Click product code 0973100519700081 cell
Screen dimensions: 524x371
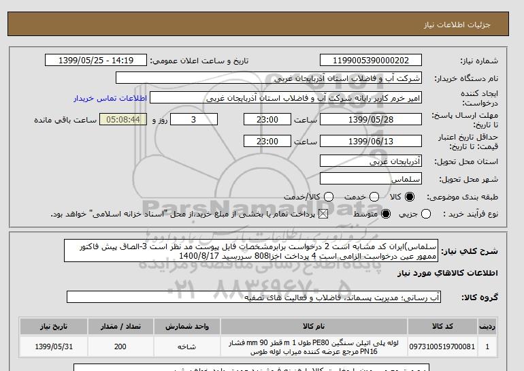442,346
